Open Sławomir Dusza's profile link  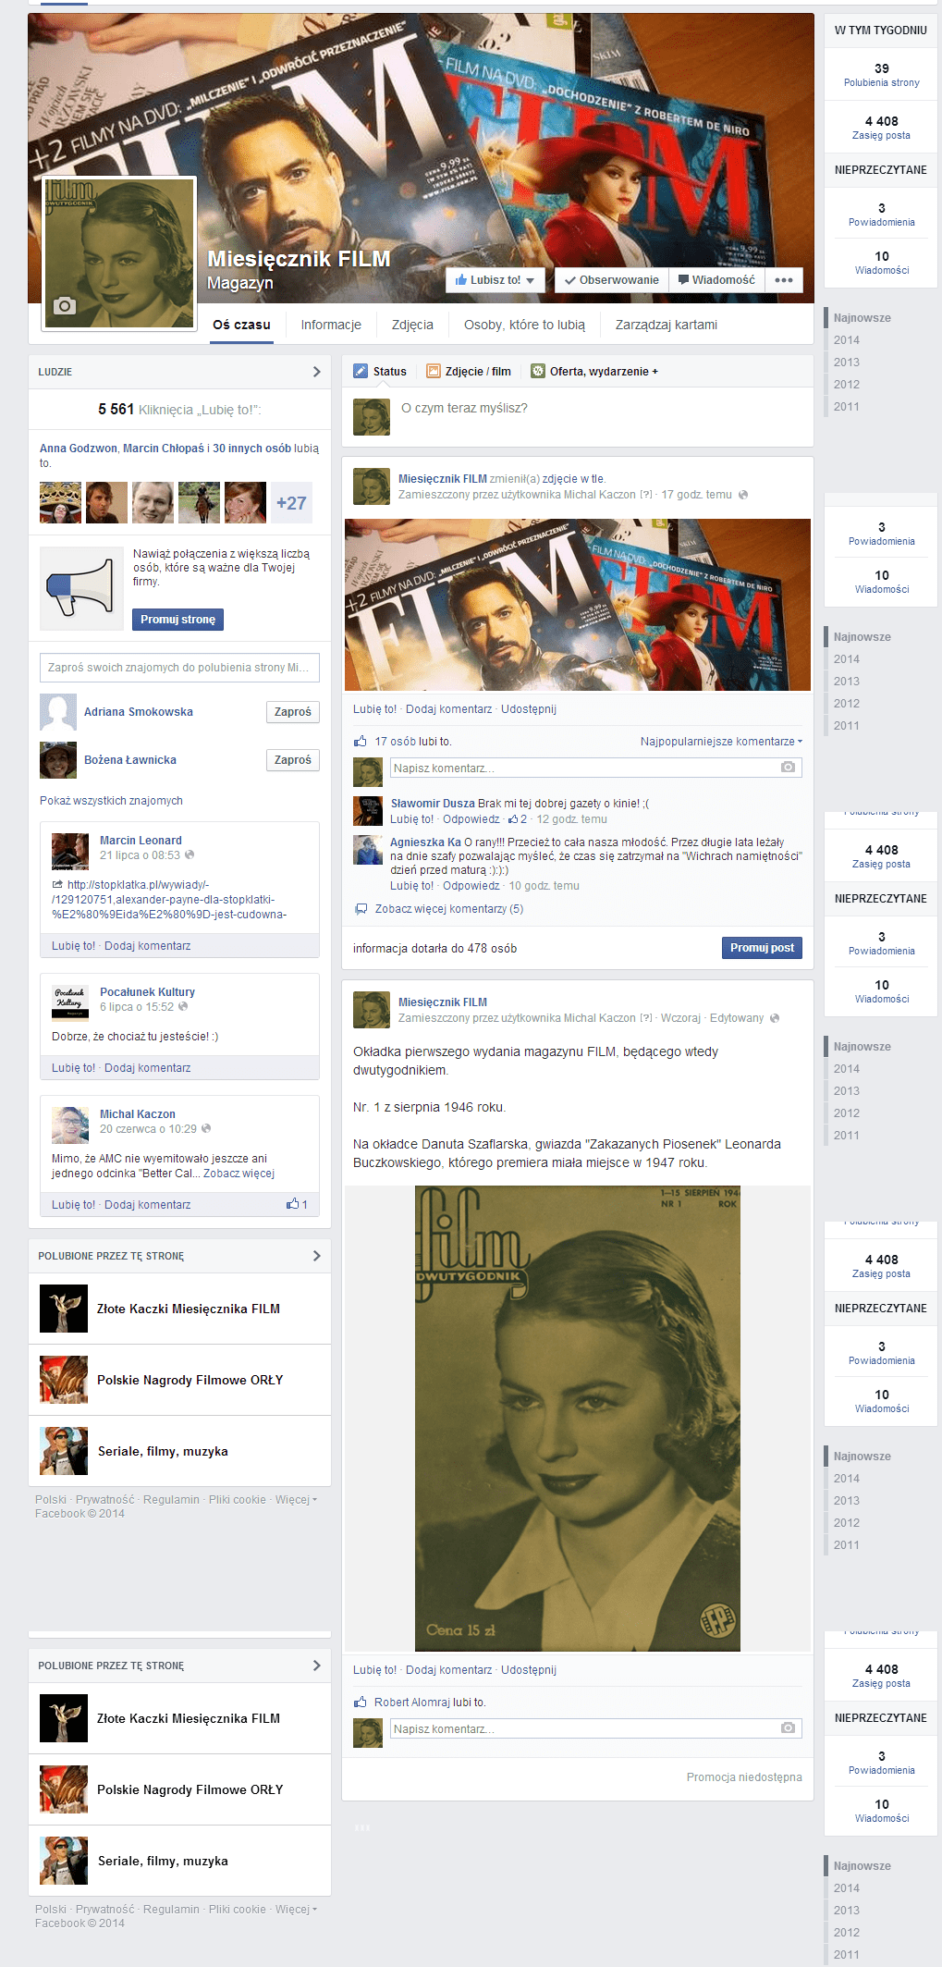pyautogui.click(x=433, y=804)
